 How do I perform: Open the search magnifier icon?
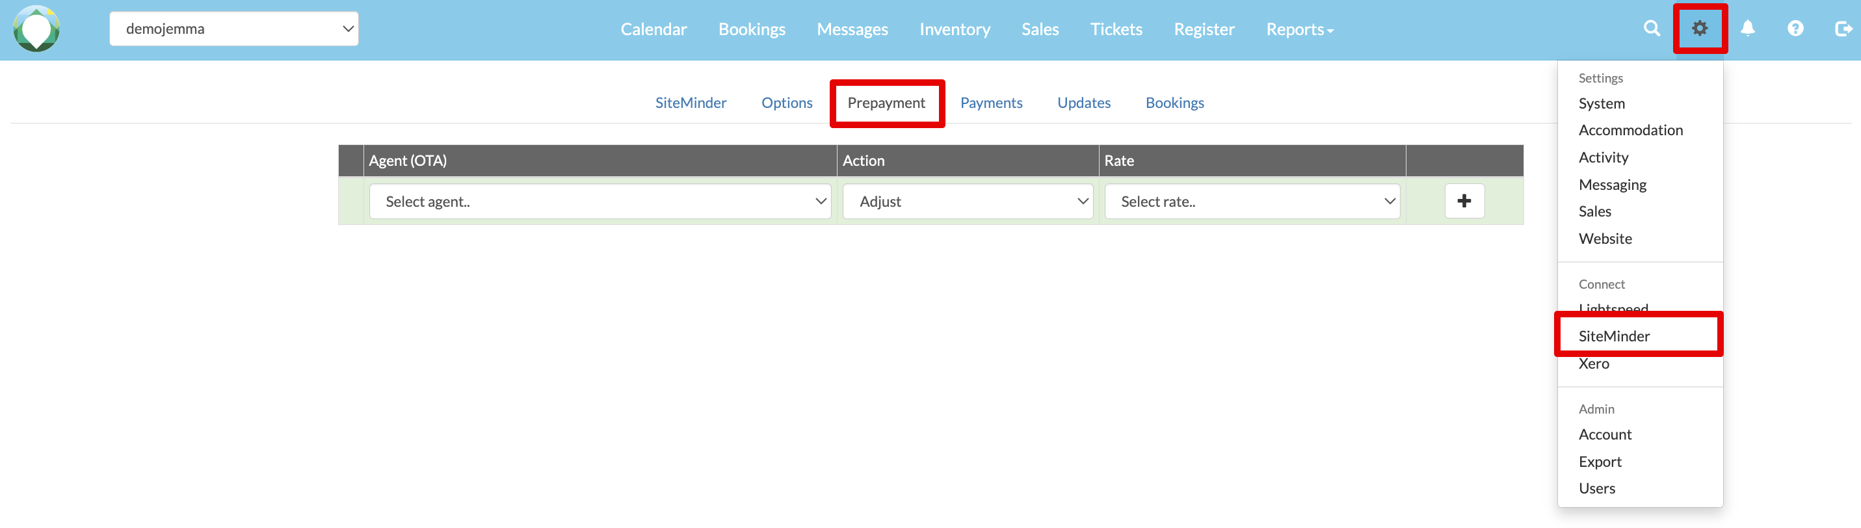pos(1652,28)
